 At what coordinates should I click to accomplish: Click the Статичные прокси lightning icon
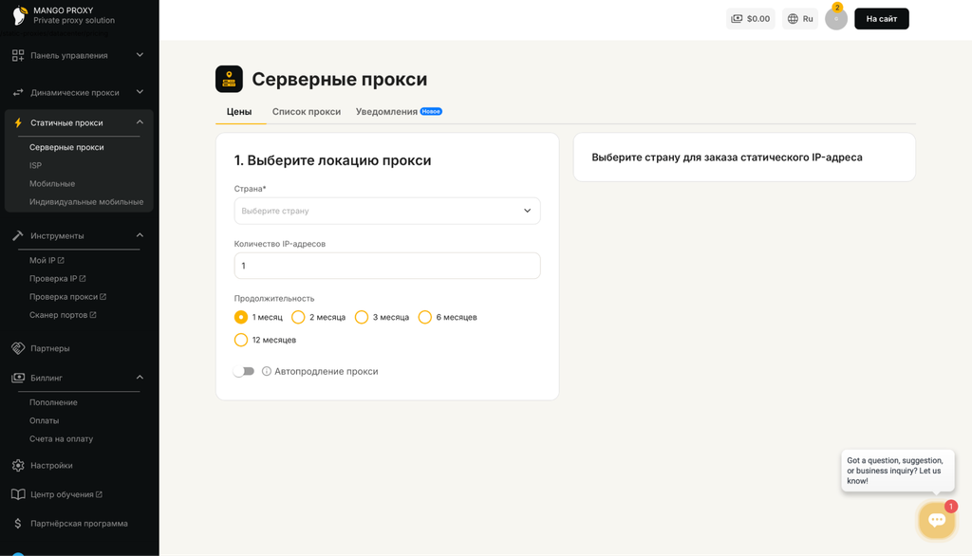click(x=18, y=122)
